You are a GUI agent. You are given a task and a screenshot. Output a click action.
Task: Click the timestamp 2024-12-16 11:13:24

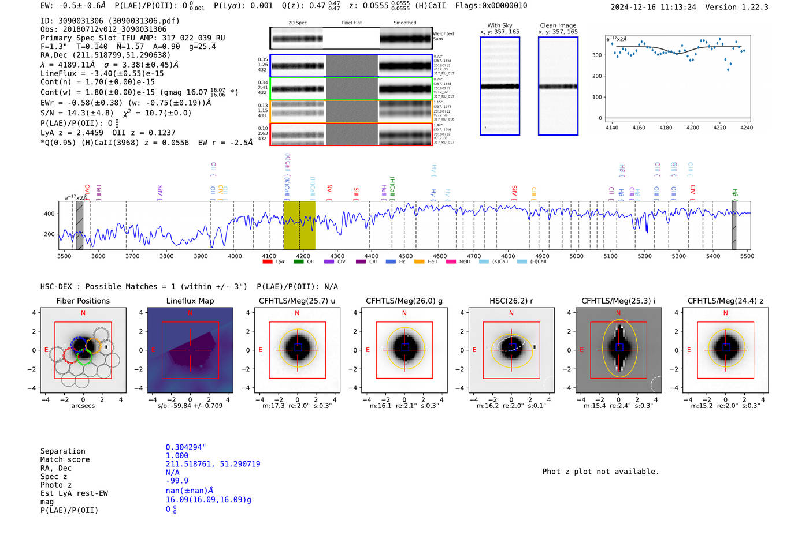654,7
